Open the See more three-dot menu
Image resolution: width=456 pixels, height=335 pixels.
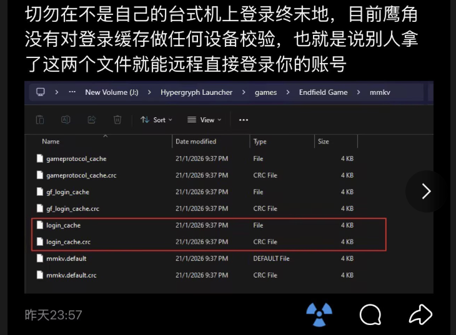(244, 120)
